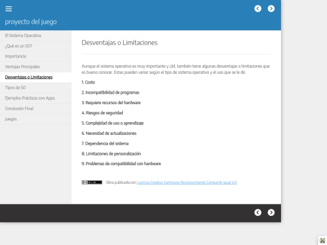Open El Sistema Operativo page
The width and height of the screenshot is (327, 245).
(36, 36)
